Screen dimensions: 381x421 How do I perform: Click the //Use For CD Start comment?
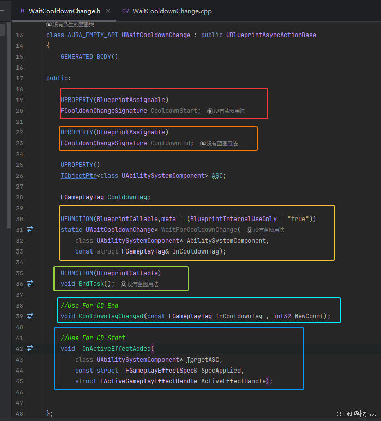[x=93, y=338]
